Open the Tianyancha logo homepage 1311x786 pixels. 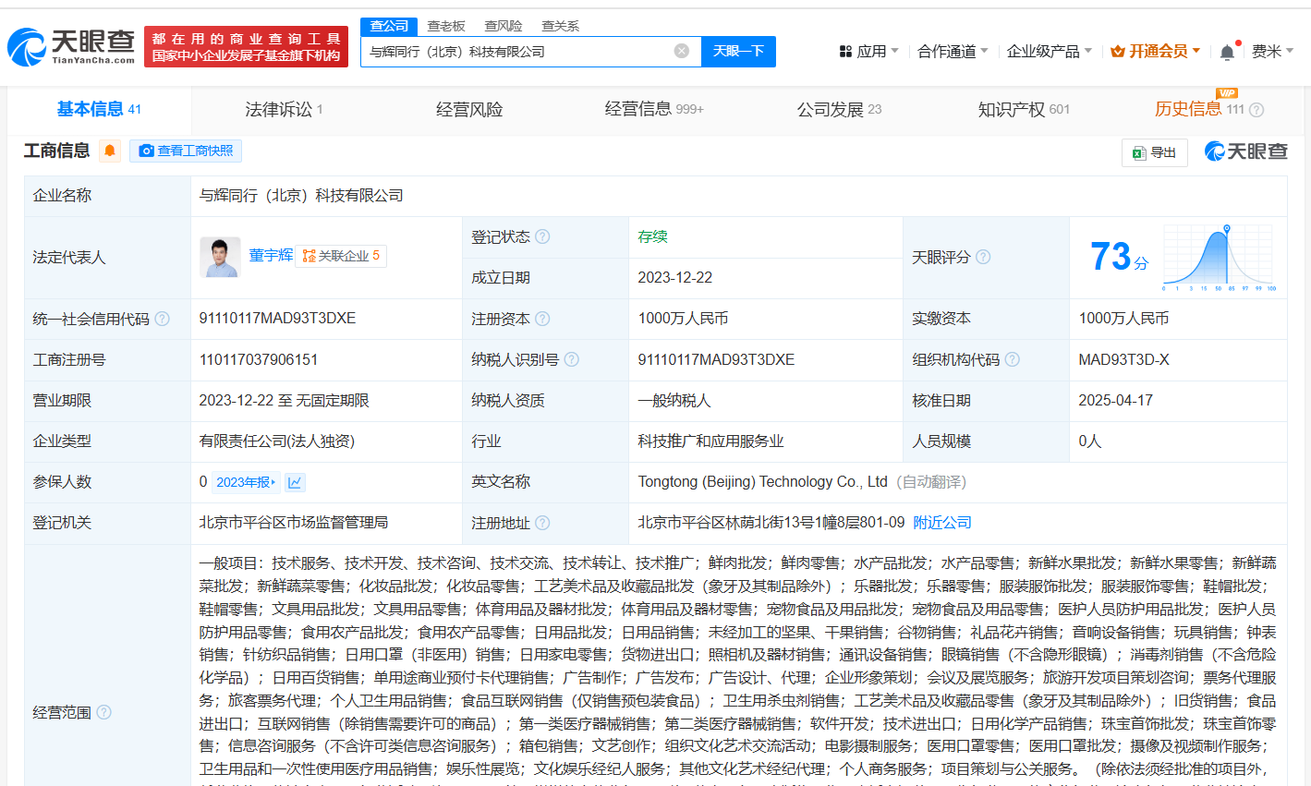[72, 46]
